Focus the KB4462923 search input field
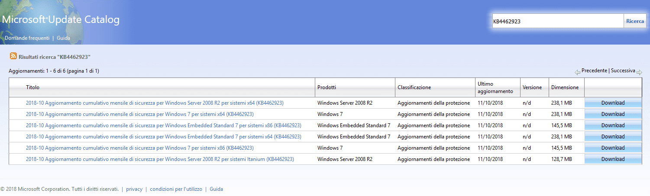 (x=557, y=21)
